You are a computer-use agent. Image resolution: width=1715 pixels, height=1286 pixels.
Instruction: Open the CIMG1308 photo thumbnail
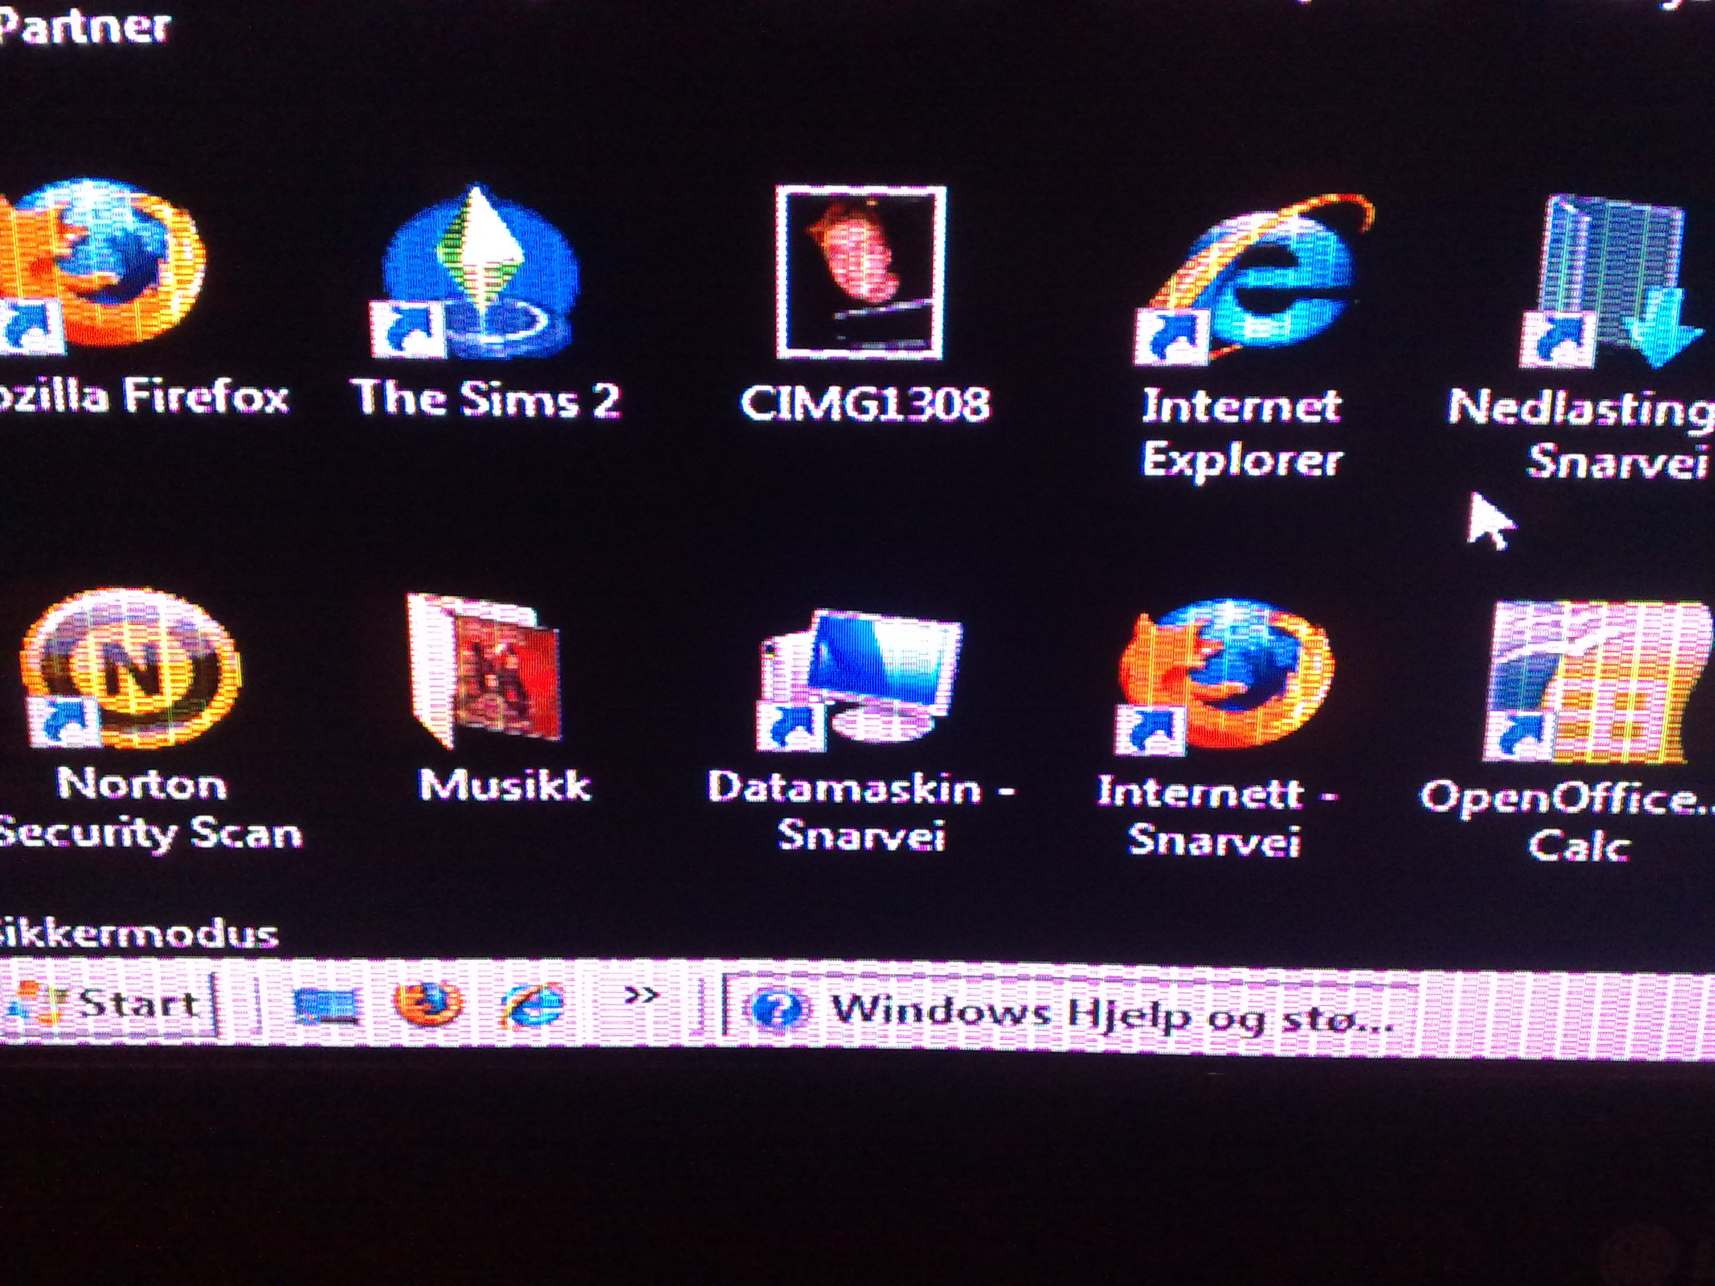(861, 273)
